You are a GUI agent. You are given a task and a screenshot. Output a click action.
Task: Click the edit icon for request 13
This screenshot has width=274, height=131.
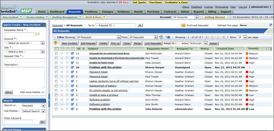72,54
